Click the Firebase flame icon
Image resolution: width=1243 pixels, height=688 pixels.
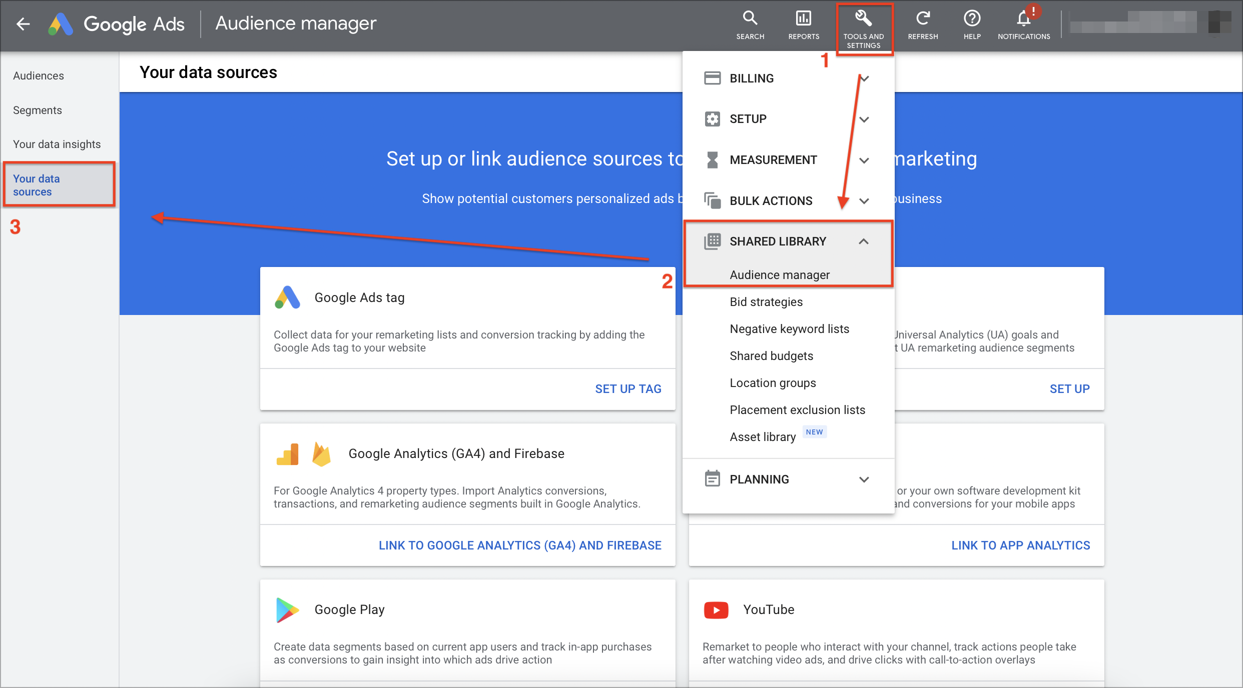pos(321,453)
